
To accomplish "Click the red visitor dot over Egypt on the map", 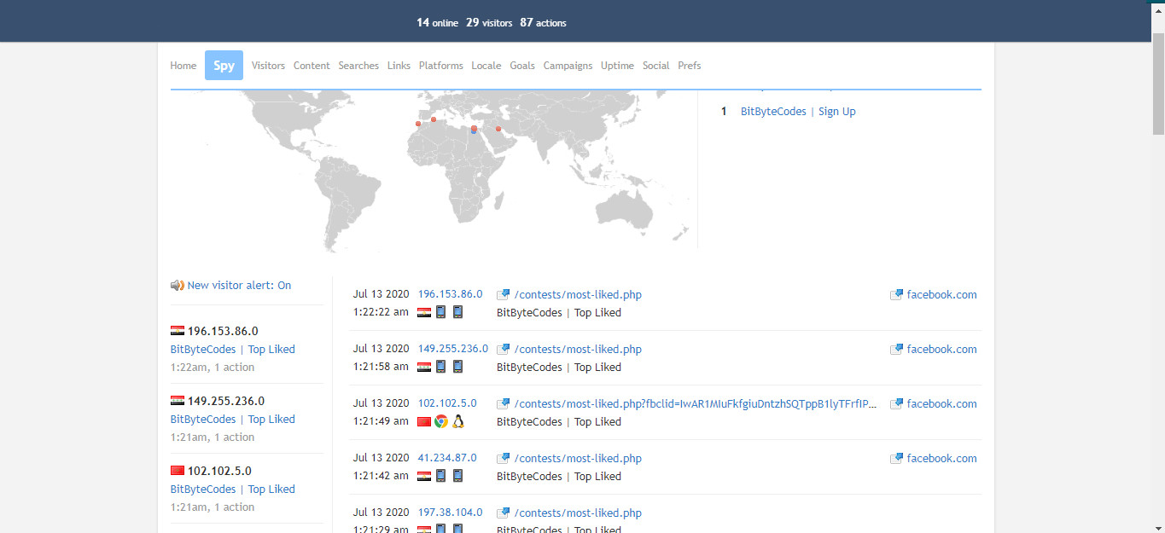I will coord(474,128).
